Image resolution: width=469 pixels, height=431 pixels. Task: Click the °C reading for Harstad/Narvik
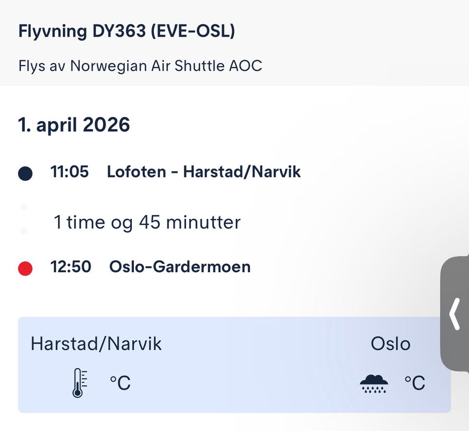click(120, 383)
